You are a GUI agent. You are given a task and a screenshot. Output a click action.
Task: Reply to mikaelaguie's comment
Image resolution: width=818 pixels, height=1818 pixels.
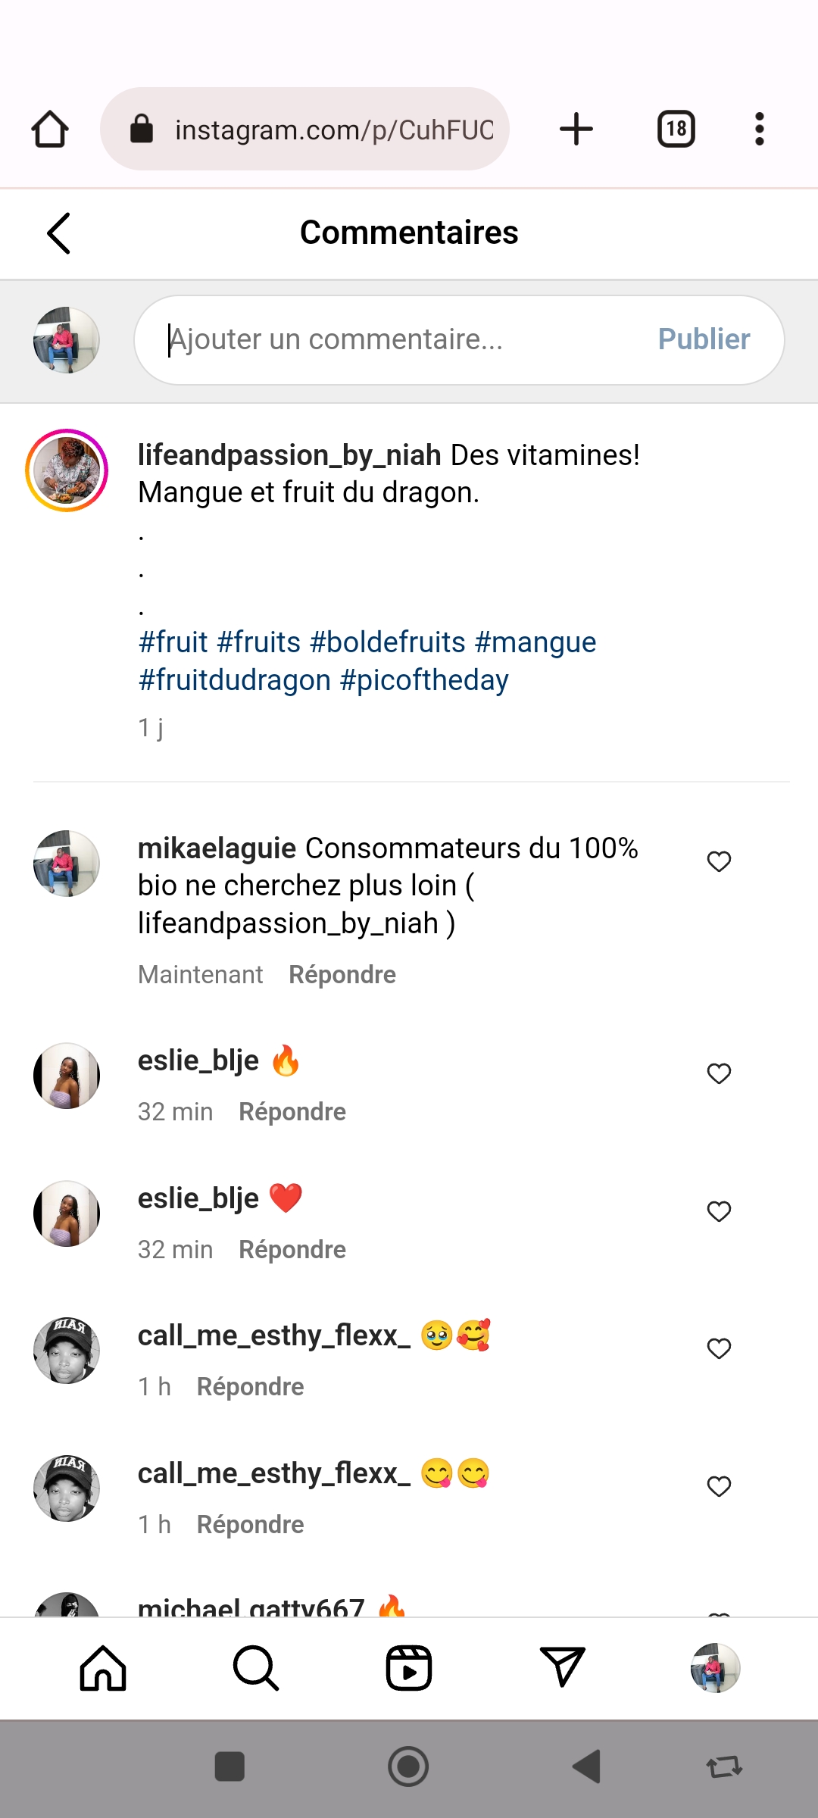(342, 975)
